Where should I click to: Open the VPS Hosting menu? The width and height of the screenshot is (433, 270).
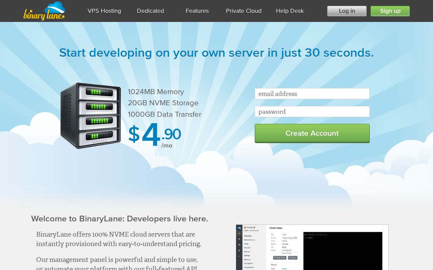(x=104, y=11)
